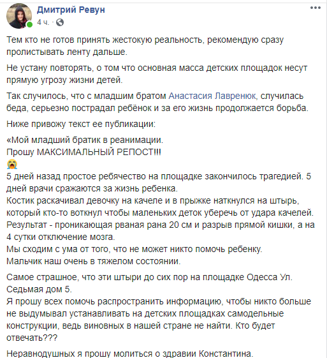
Task: Open the Дмитрий Ревун author profile link
Action: click(71, 10)
